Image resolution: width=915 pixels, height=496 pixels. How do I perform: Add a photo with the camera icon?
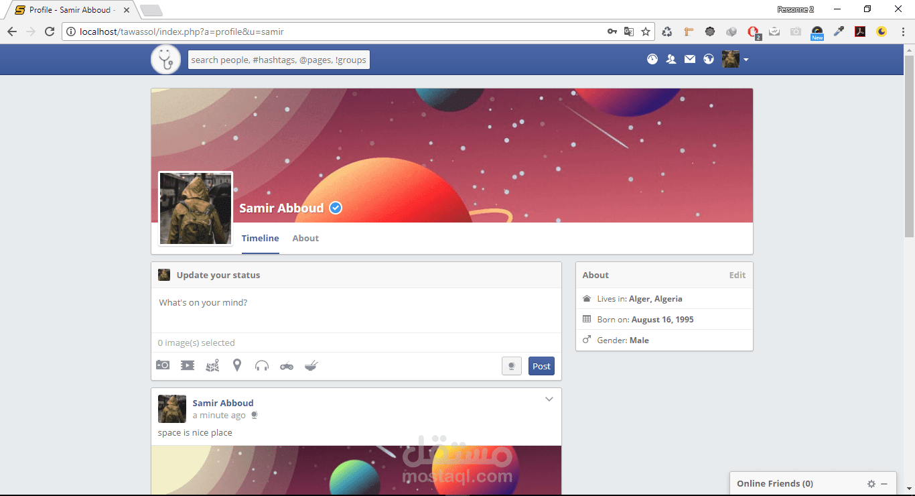[163, 365]
